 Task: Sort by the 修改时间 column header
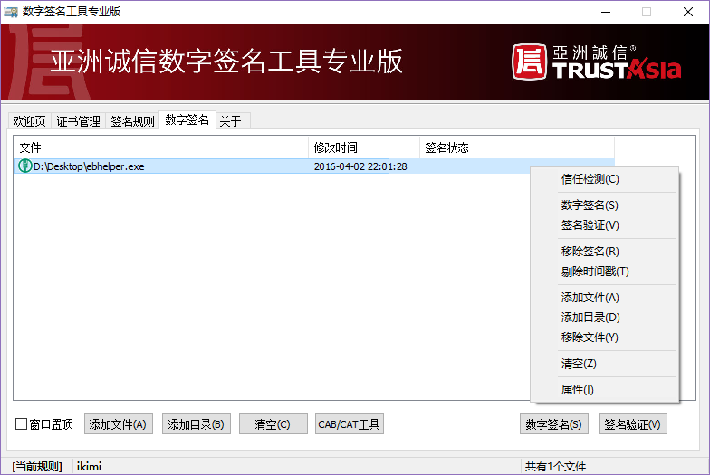[x=364, y=147]
